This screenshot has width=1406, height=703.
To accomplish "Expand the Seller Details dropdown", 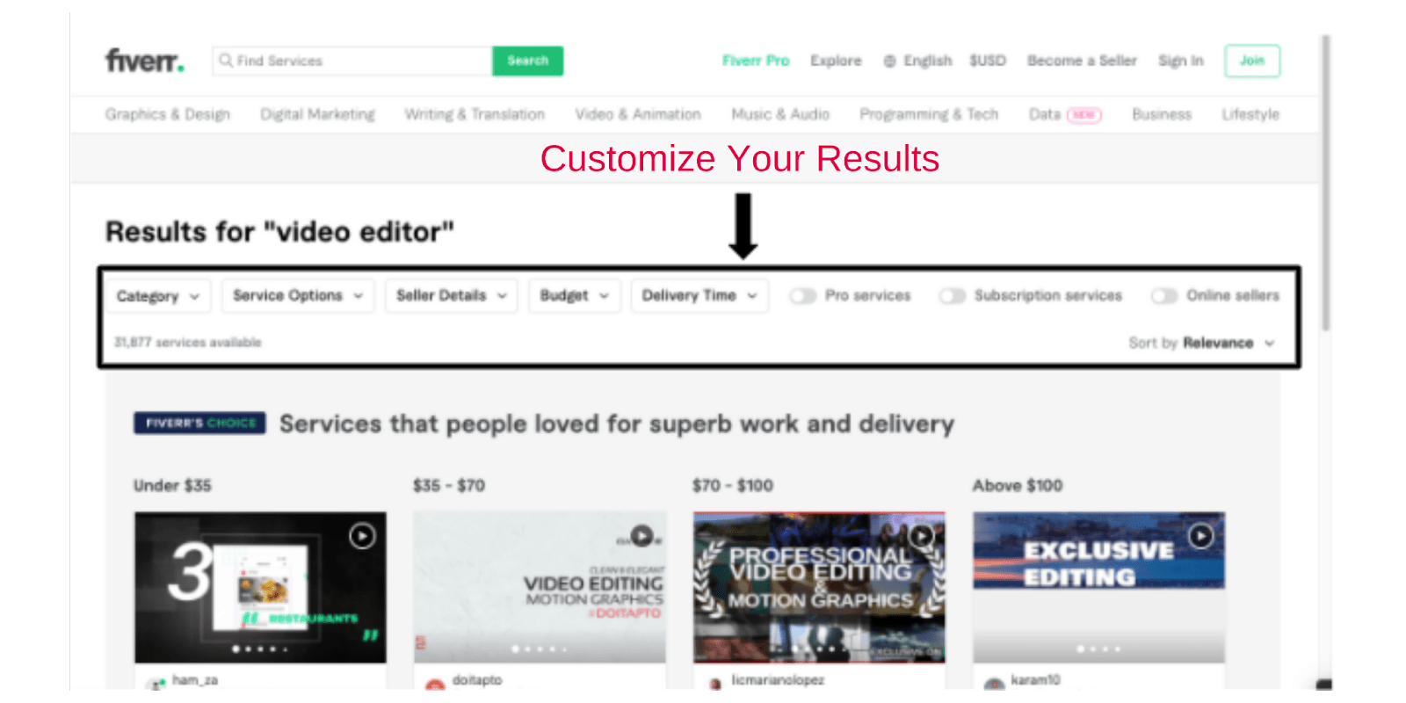I will click(x=452, y=296).
